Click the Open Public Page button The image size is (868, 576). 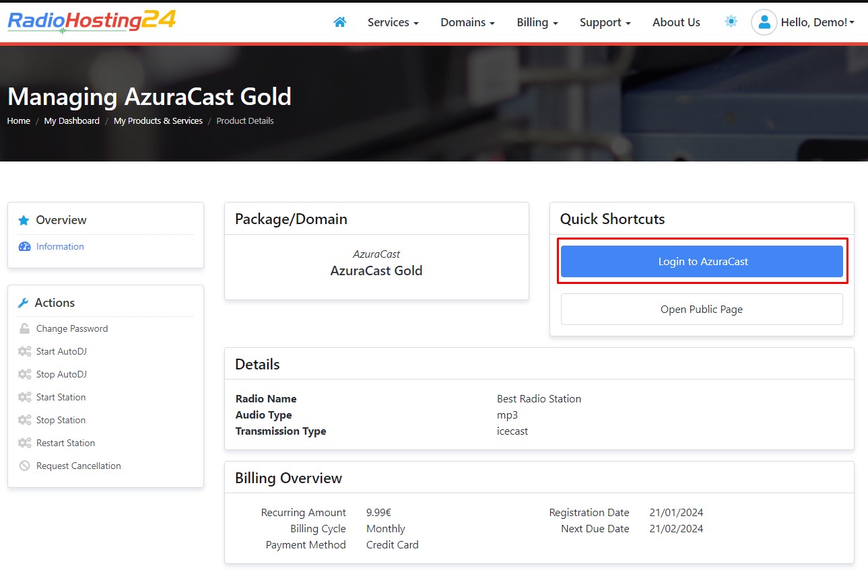(x=702, y=310)
